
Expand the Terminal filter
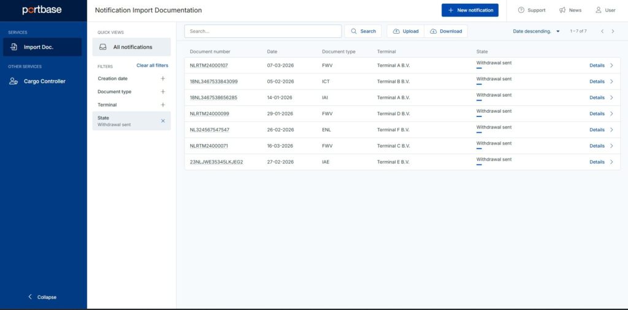163,105
